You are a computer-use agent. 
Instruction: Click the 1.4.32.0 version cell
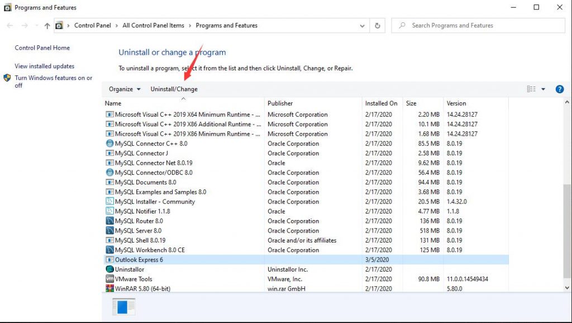[x=457, y=202]
